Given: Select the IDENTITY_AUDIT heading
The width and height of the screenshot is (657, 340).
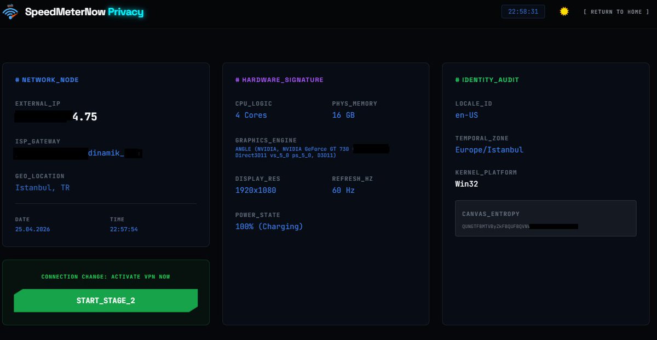Looking at the screenshot, I should (x=487, y=80).
